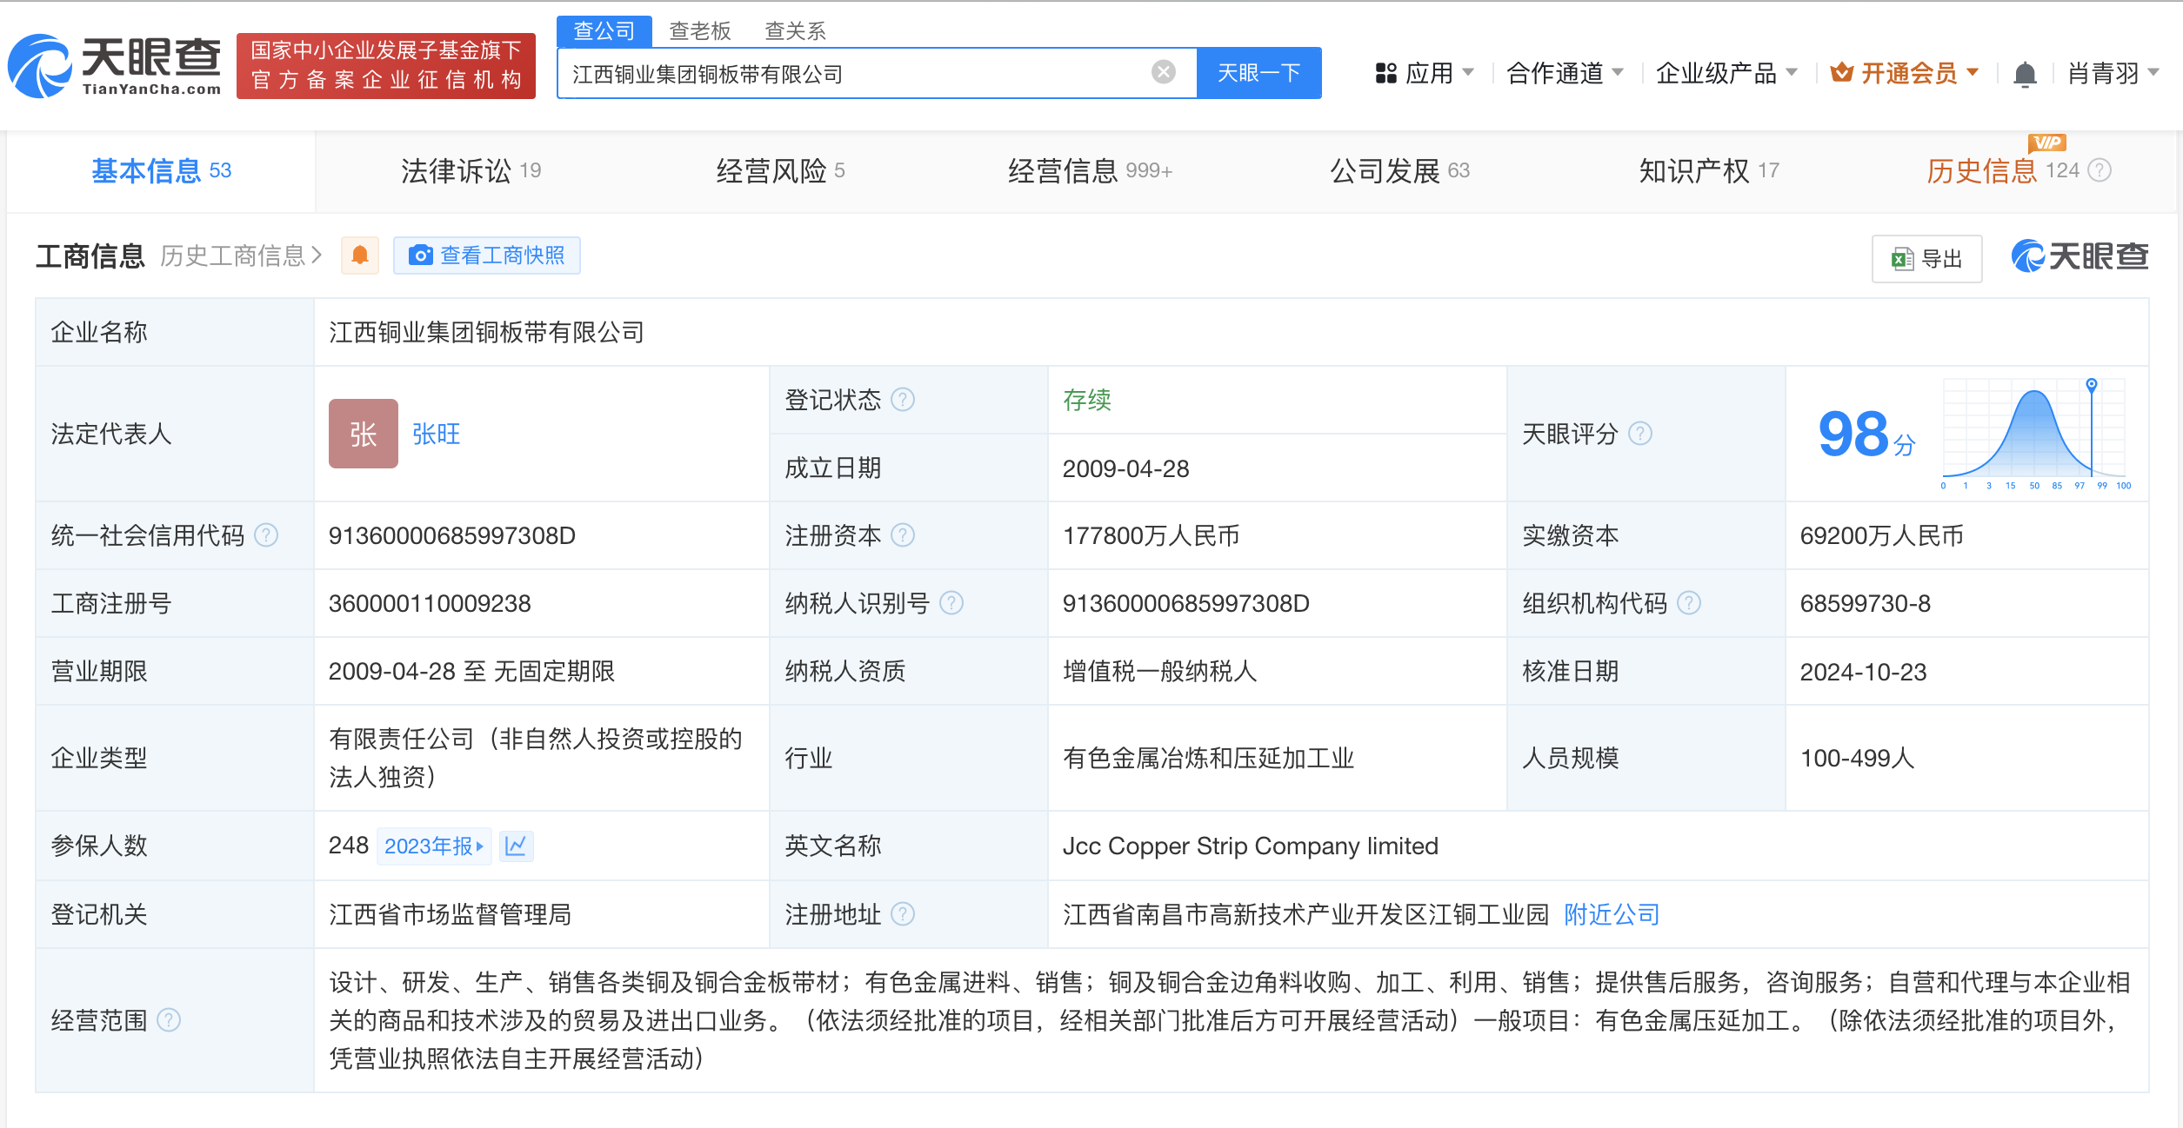This screenshot has width=2183, height=1128.
Task: Open the 法律诉讼 tab
Action: 471,171
